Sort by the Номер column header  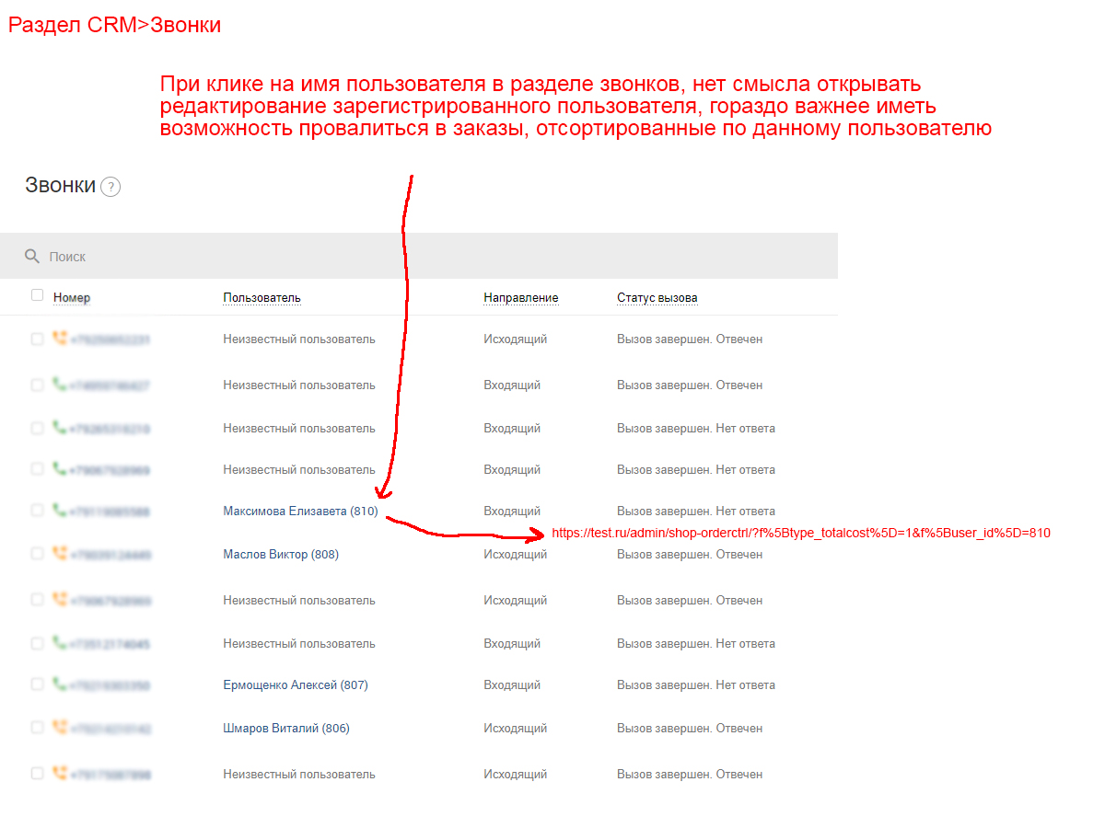tap(72, 298)
